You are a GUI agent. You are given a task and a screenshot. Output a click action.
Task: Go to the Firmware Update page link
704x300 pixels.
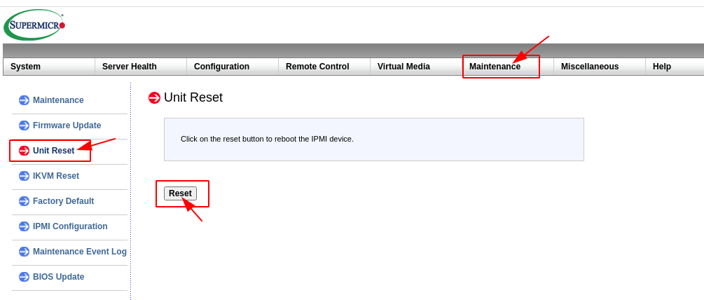coord(67,125)
